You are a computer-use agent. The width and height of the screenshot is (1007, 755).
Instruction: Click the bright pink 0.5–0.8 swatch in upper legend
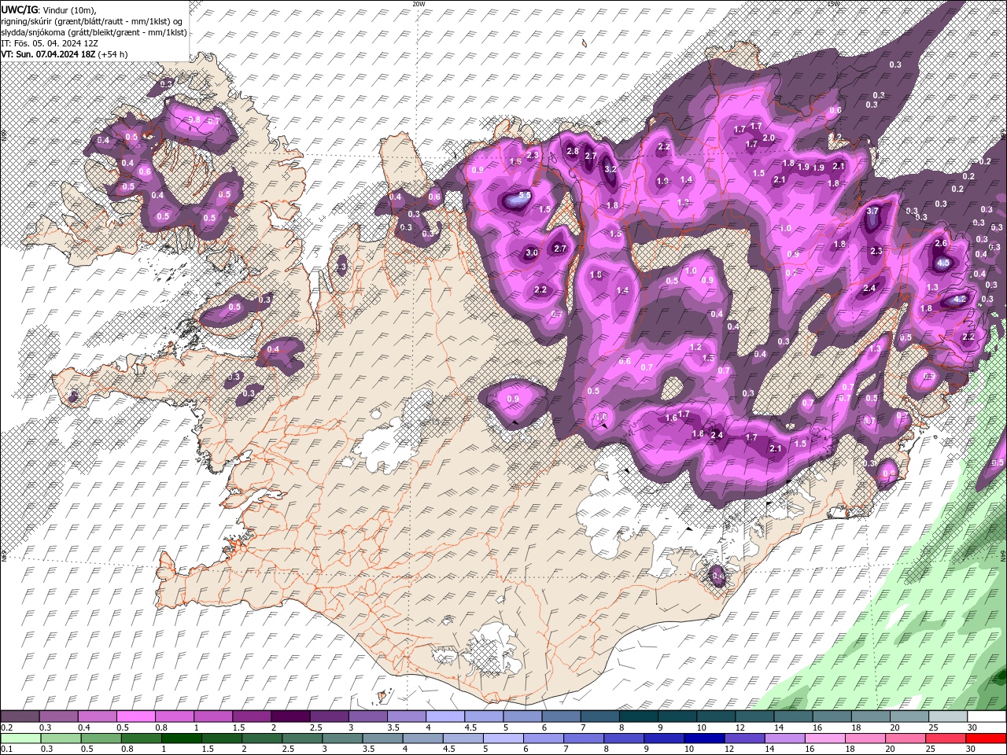pyautogui.click(x=135, y=716)
